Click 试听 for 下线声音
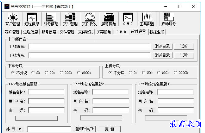Screen dimensions: 205x133 point(184,55)
